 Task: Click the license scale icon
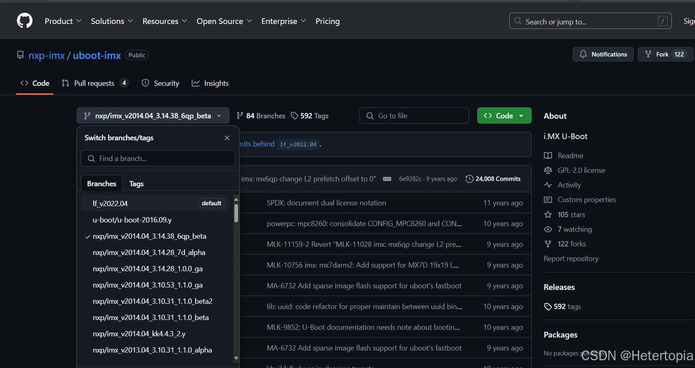[548, 170]
